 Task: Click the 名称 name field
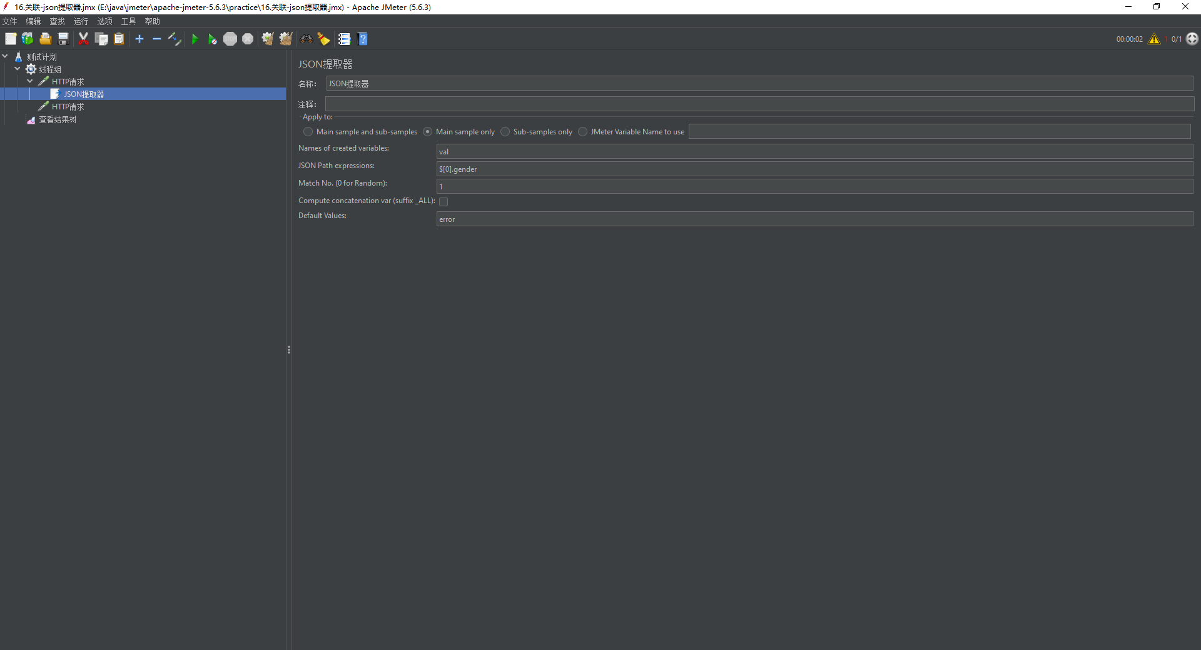pos(759,84)
